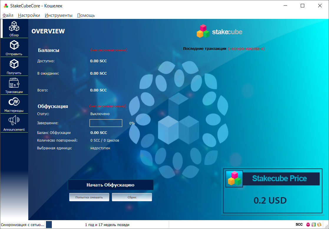Click the Stakecube Price header banner
This screenshot has height=229, width=329.
(281, 179)
